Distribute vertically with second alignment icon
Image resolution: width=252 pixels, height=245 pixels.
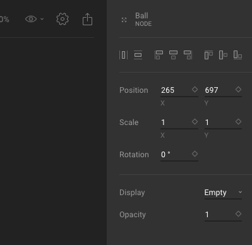click(138, 55)
